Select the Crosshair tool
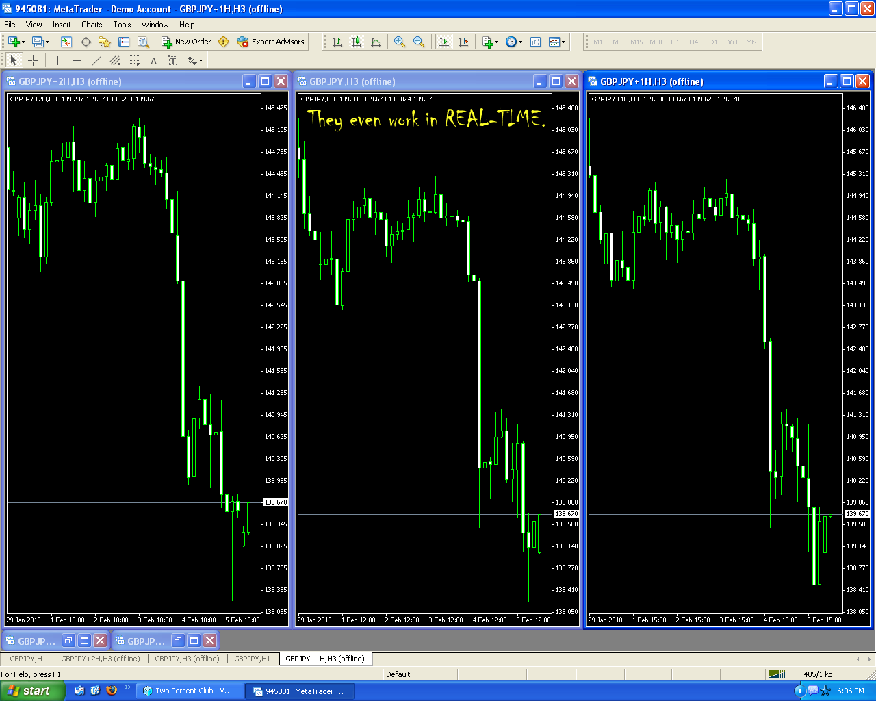Image resolution: width=876 pixels, height=701 pixels. tap(33, 60)
